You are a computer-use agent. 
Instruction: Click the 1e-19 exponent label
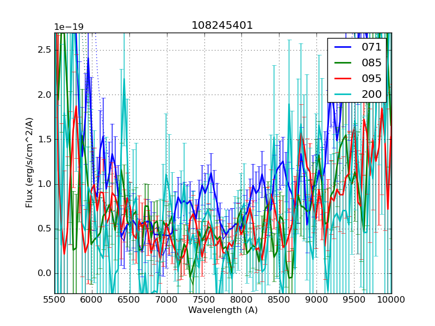69,27
